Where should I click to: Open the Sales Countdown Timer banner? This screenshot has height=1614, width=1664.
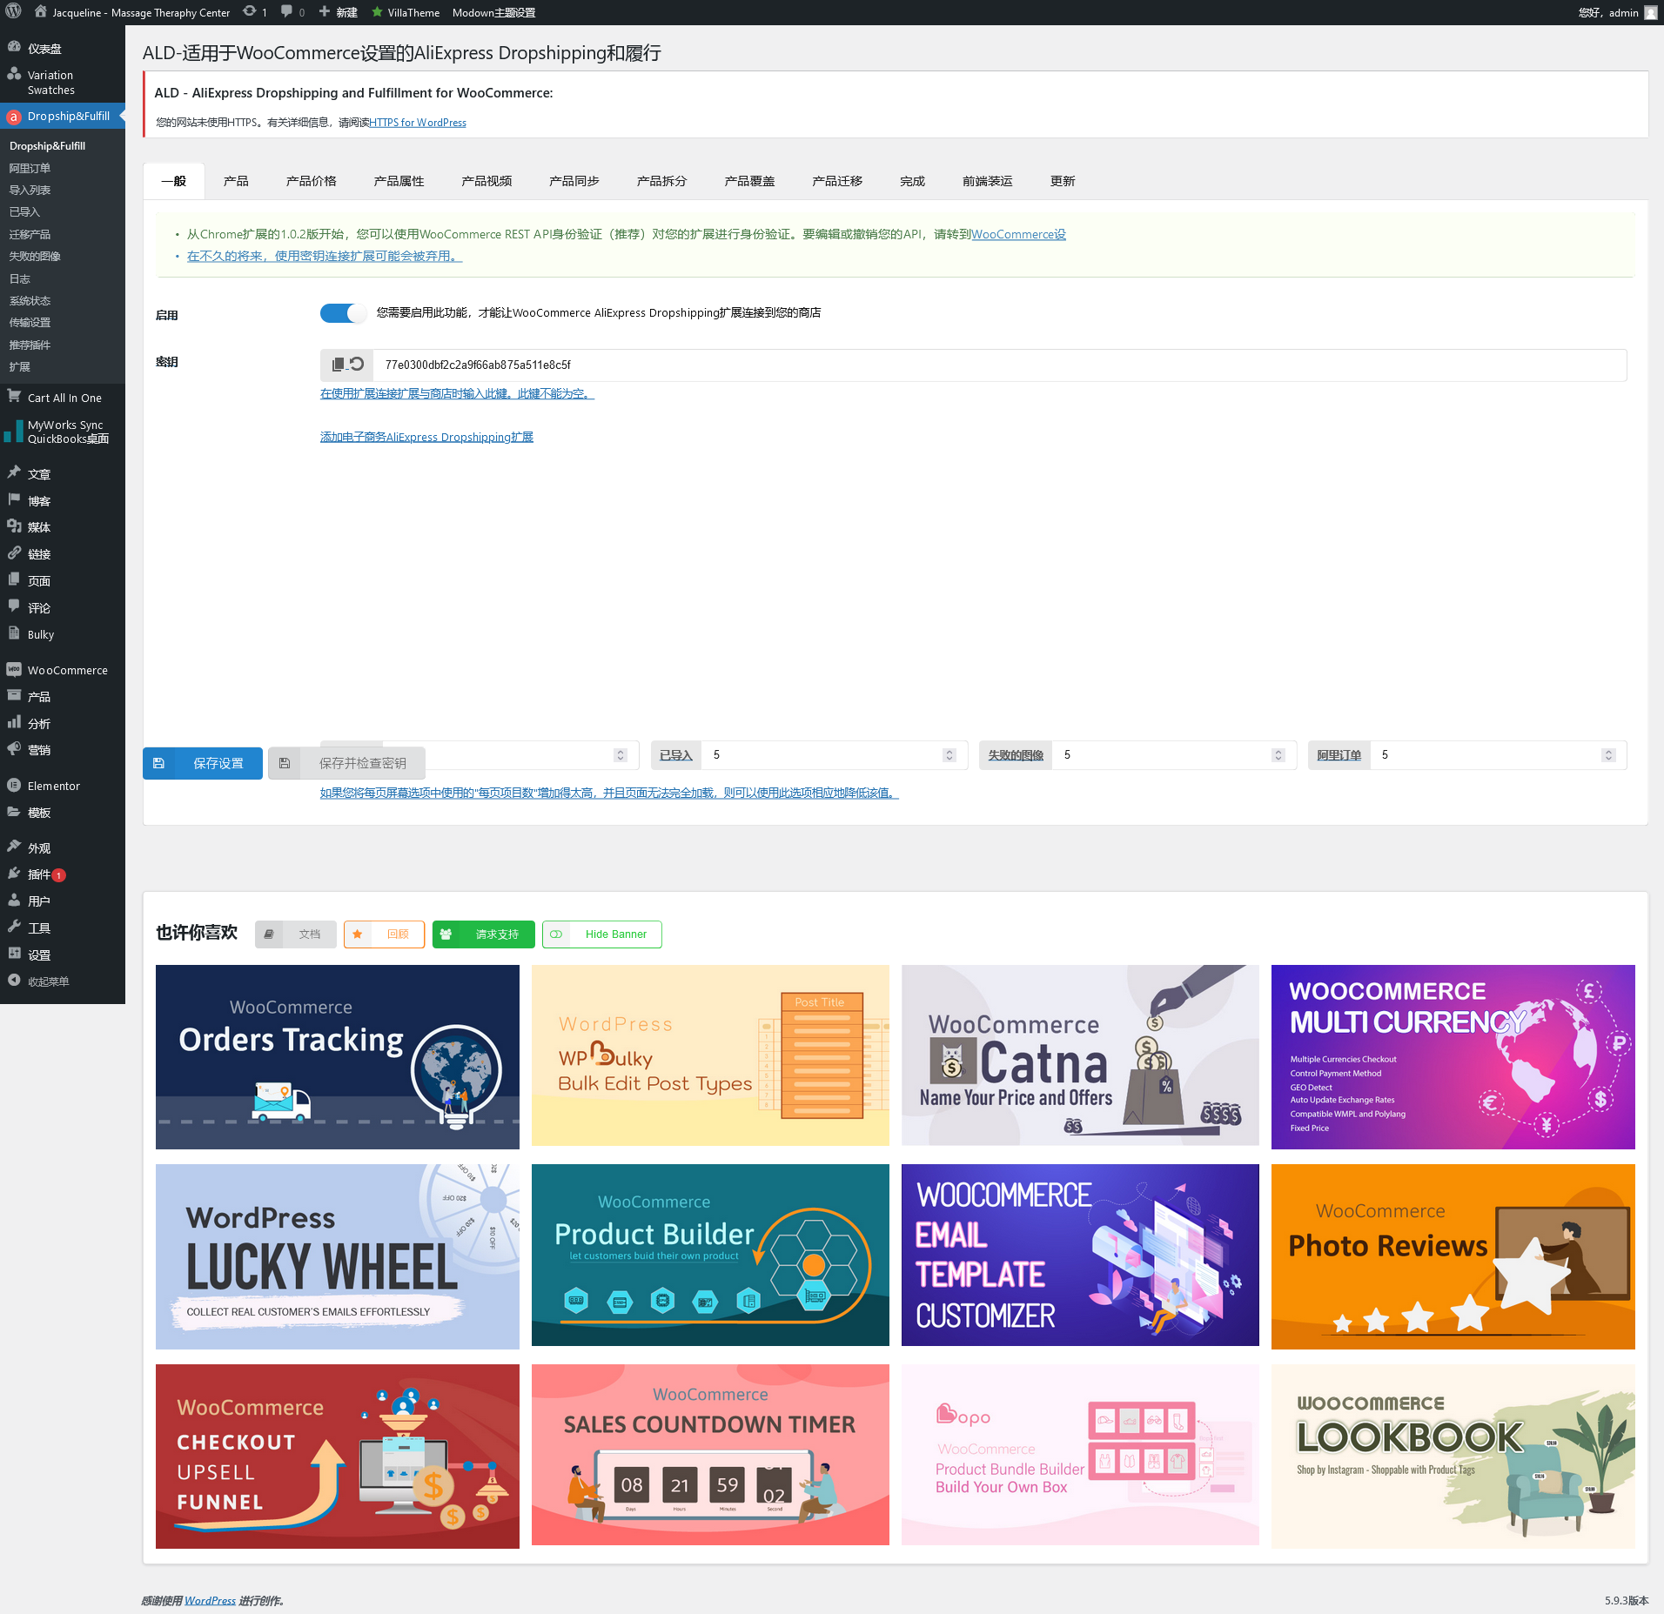710,1455
